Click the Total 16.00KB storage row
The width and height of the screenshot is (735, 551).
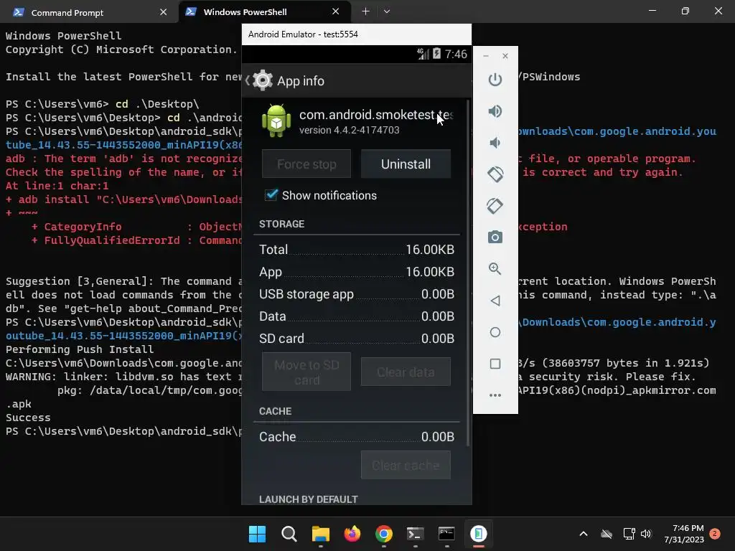click(x=356, y=249)
